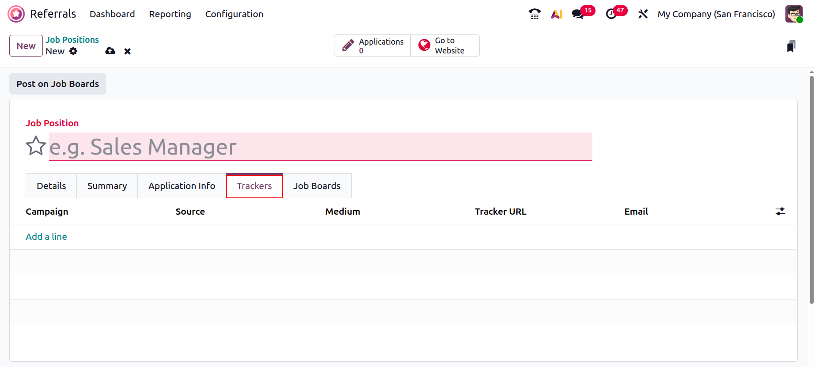Save the record with the cloud upload icon

pos(110,51)
